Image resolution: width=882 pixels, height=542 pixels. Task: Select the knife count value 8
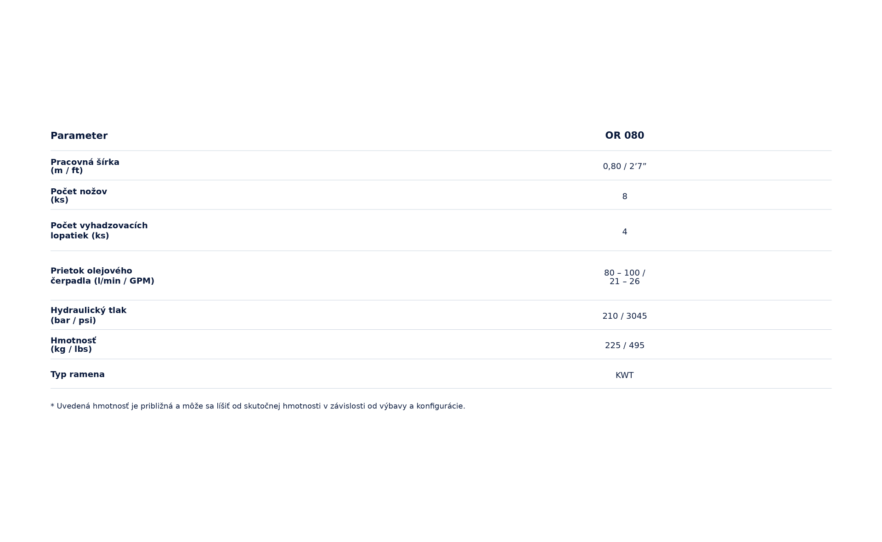[624, 197]
